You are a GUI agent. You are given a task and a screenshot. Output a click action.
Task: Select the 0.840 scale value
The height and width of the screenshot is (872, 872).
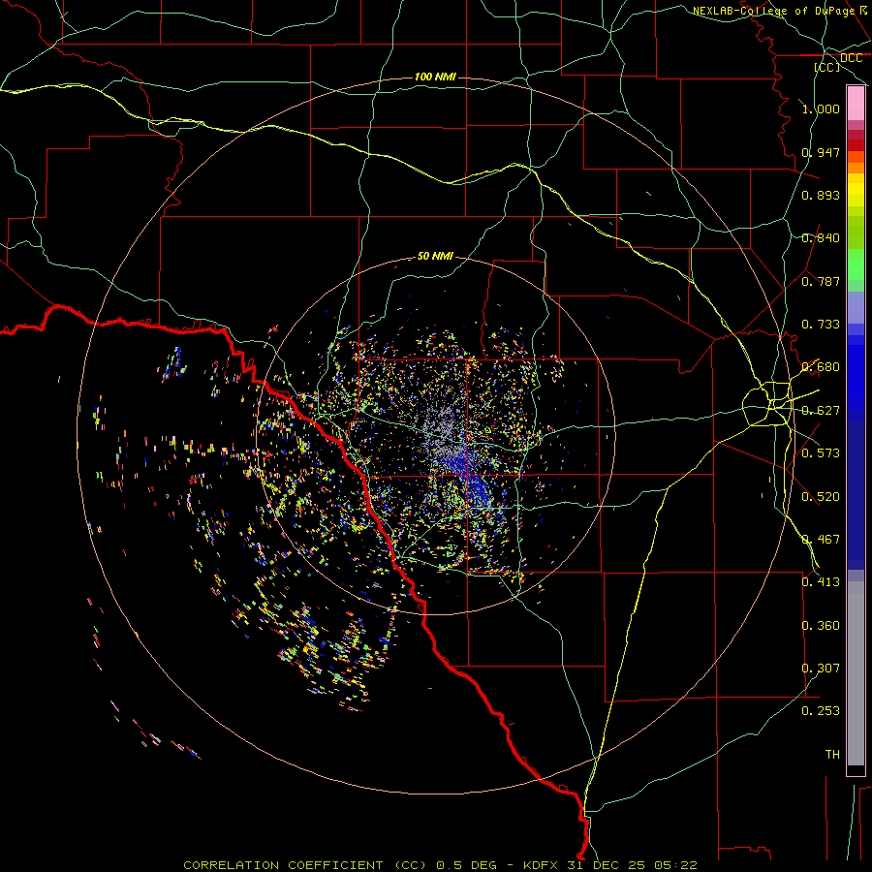coord(821,238)
